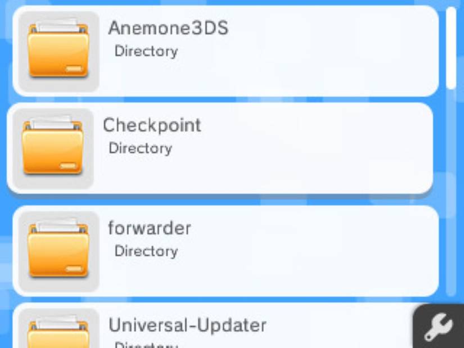The width and height of the screenshot is (464, 348).
Task: Click the Directory label under Anemone3DS
Action: [146, 51]
